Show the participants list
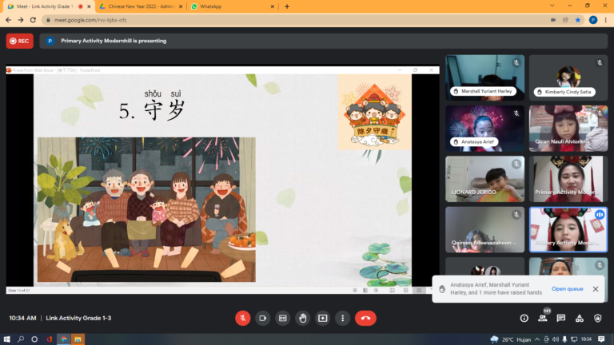Viewport: 614px width, 345px height. pos(543,318)
